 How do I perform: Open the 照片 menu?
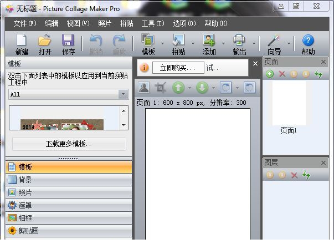[x=105, y=23]
